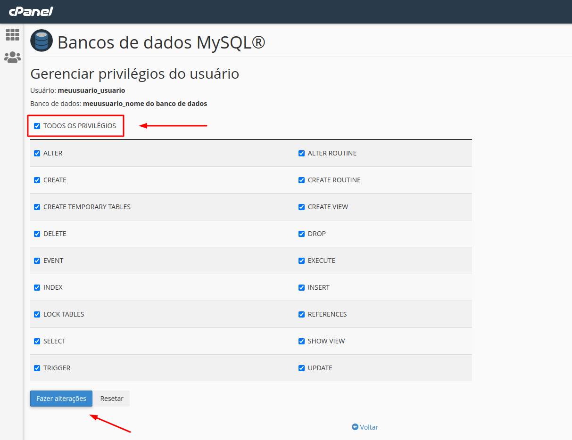Open the user manager people icon
Viewport: 572px width, 440px height.
[12, 57]
